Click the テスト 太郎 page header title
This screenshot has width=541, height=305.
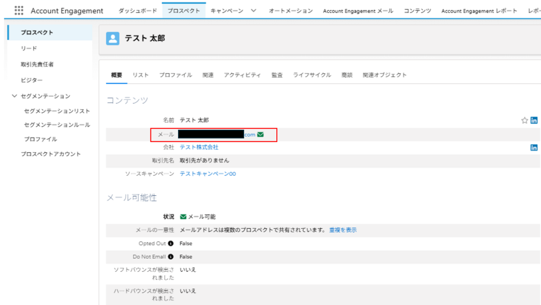(x=145, y=38)
